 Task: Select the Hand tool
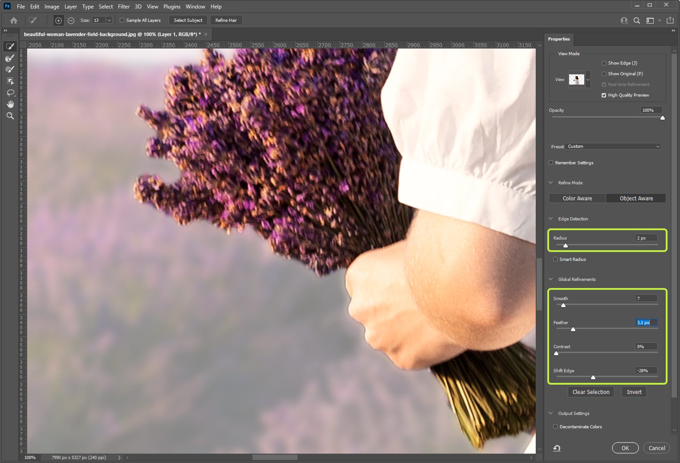tap(10, 104)
